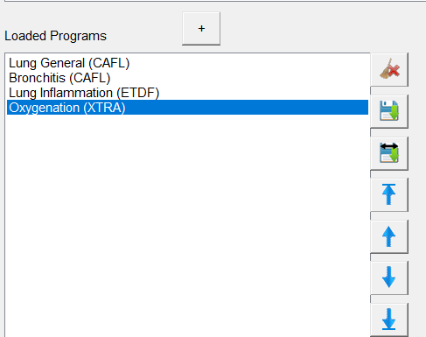
Task: Click blank space right of Bronchitis entry
Action: tap(239, 78)
